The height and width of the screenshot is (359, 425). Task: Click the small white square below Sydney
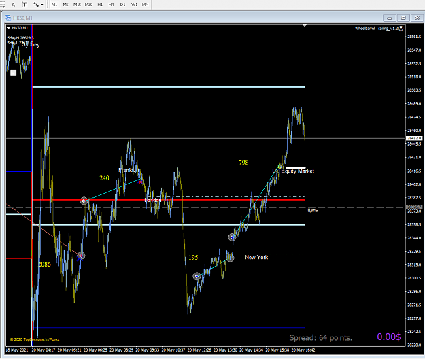click(14, 73)
